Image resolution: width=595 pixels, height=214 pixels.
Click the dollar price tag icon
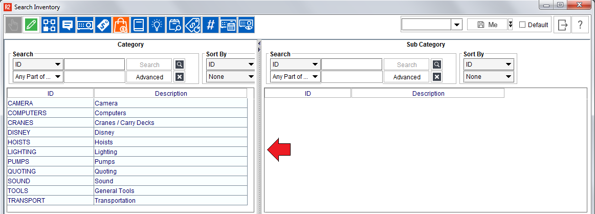coord(103,25)
